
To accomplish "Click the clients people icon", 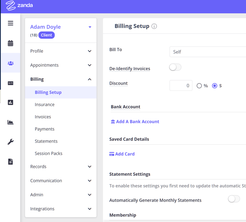I will pyautogui.click(x=10, y=63).
